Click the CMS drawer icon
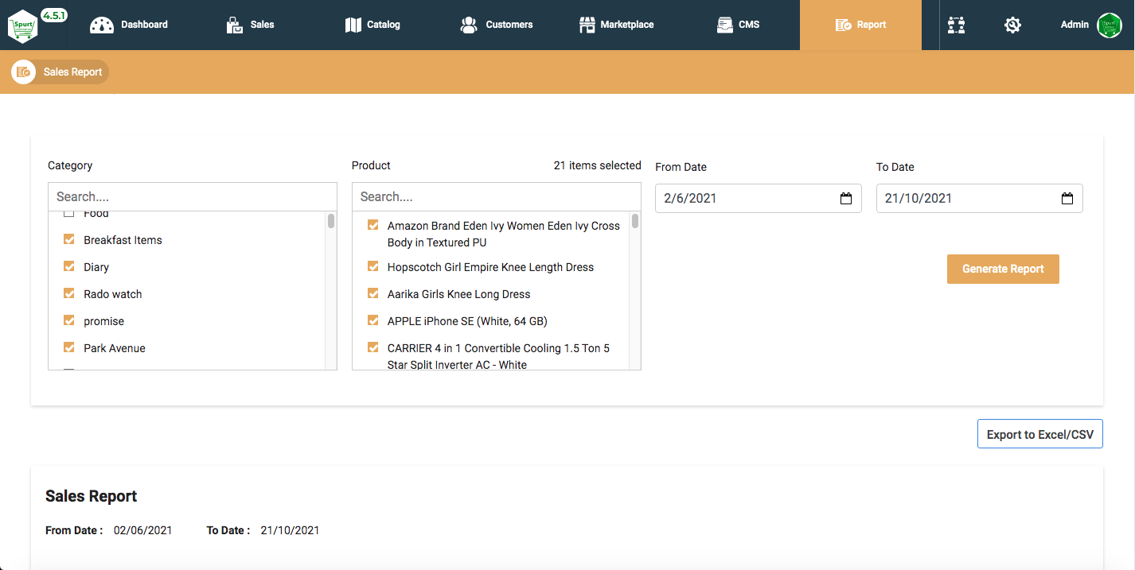Image resolution: width=1135 pixels, height=570 pixels. pos(724,25)
